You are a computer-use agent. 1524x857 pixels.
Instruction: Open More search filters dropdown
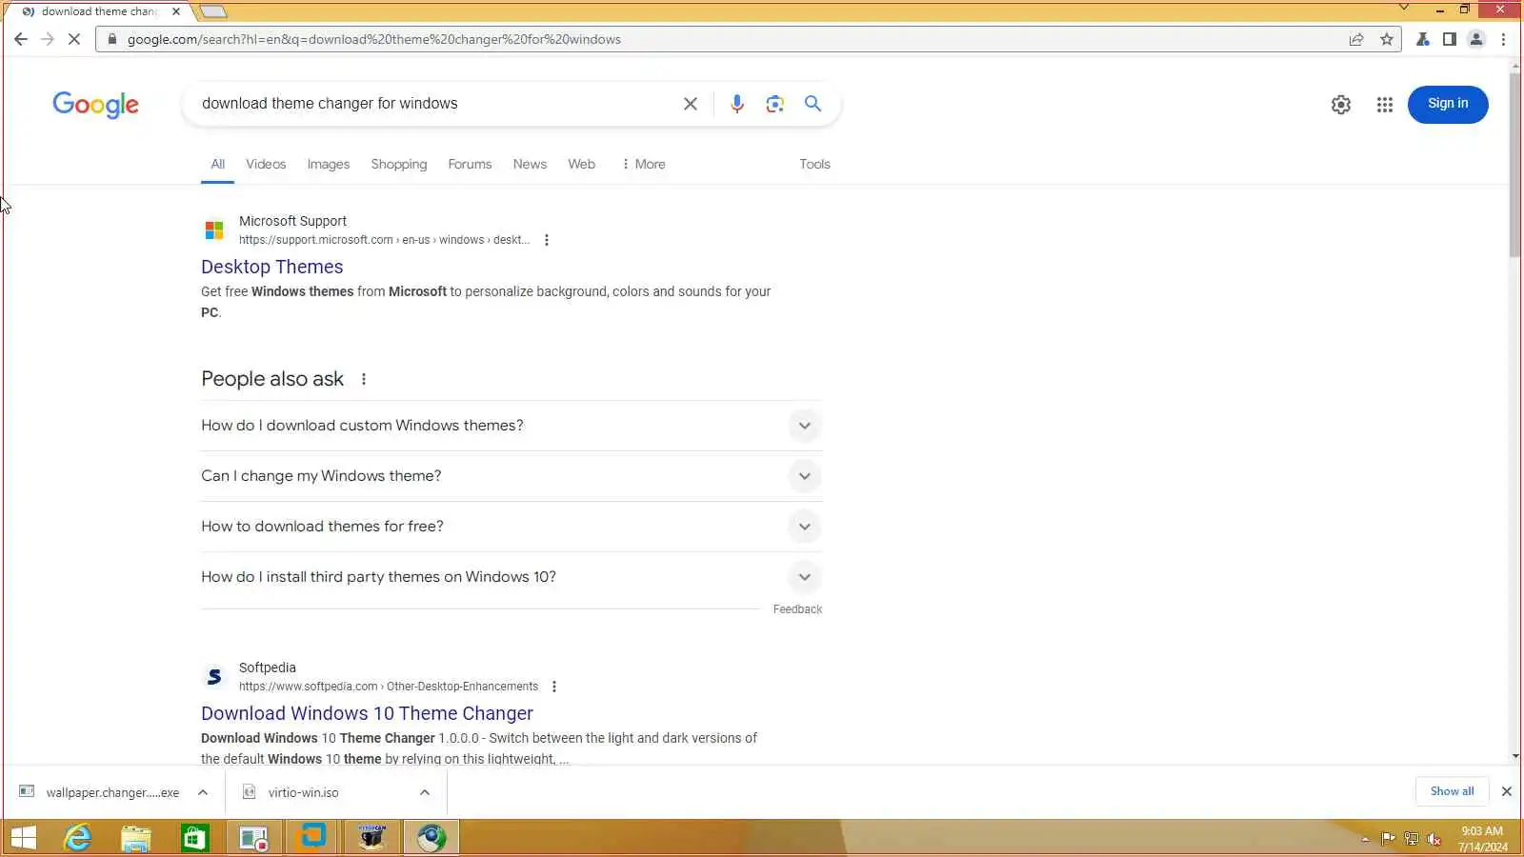(643, 164)
